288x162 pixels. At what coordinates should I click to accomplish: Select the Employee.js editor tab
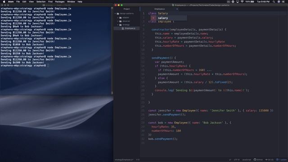[x=159, y=9]
